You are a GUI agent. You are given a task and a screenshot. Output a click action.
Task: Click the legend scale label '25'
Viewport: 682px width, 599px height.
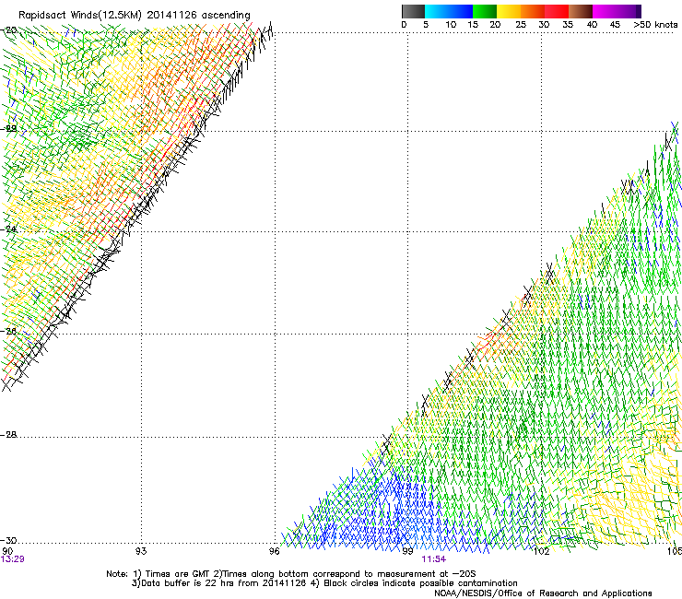pos(521,25)
